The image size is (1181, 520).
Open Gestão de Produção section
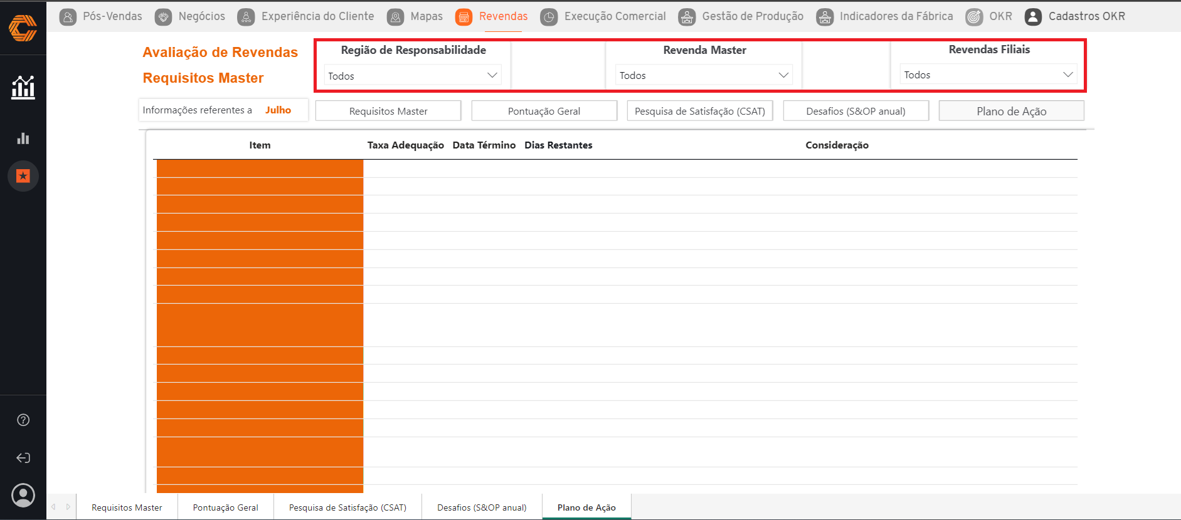(753, 16)
